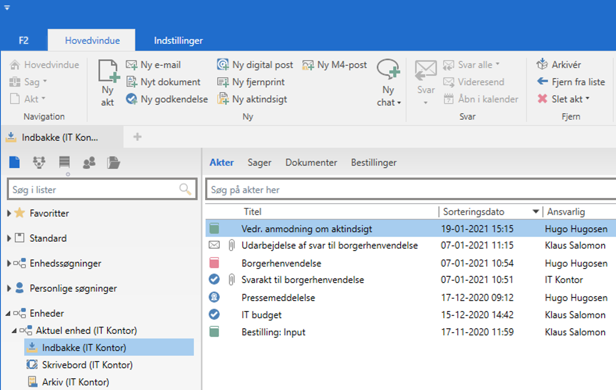Click the paperclip on Svarakt til borgerhenvendelse
This screenshot has width=616, height=390.
232,280
